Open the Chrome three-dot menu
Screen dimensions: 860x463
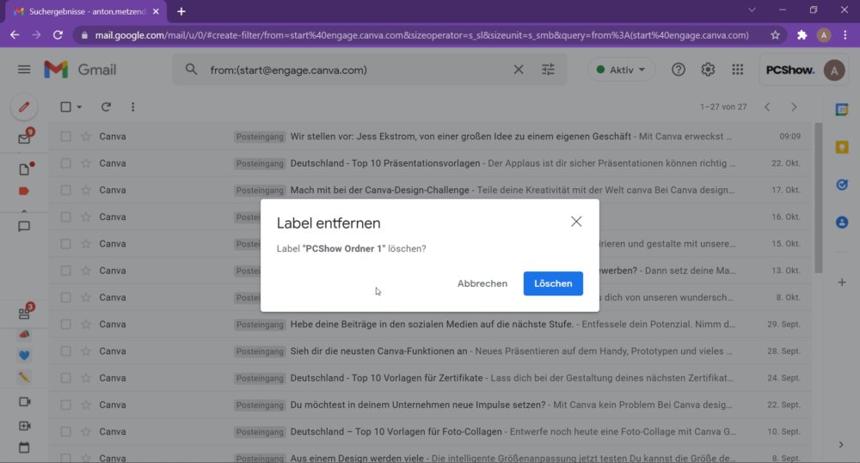pos(845,35)
